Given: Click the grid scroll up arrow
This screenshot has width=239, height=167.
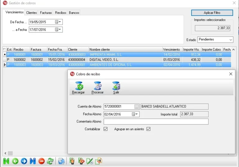Looking at the screenshot, I should point(233,50).
